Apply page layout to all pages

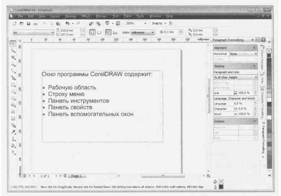pyautogui.click(x=108, y=32)
